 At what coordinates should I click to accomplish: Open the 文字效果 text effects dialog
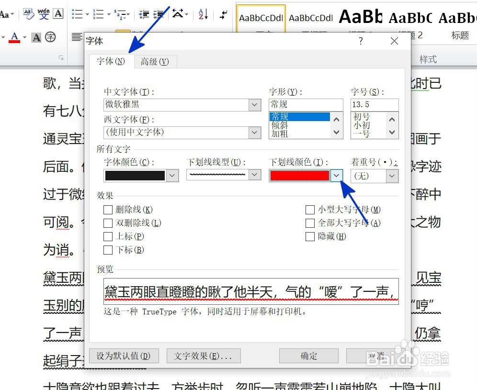tap(203, 356)
